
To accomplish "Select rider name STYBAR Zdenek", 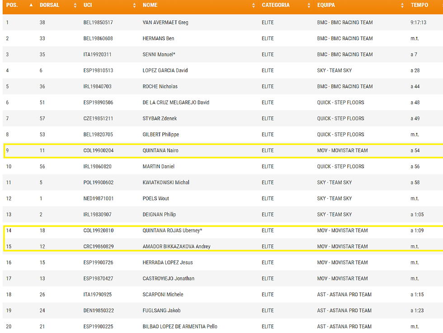I will click(x=160, y=118).
